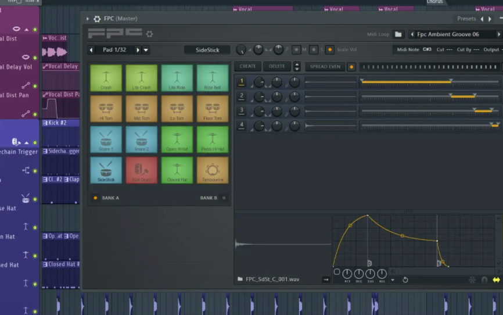503x315 pixels.
Task: Trigger the Lite Ride pad
Action: [177, 78]
